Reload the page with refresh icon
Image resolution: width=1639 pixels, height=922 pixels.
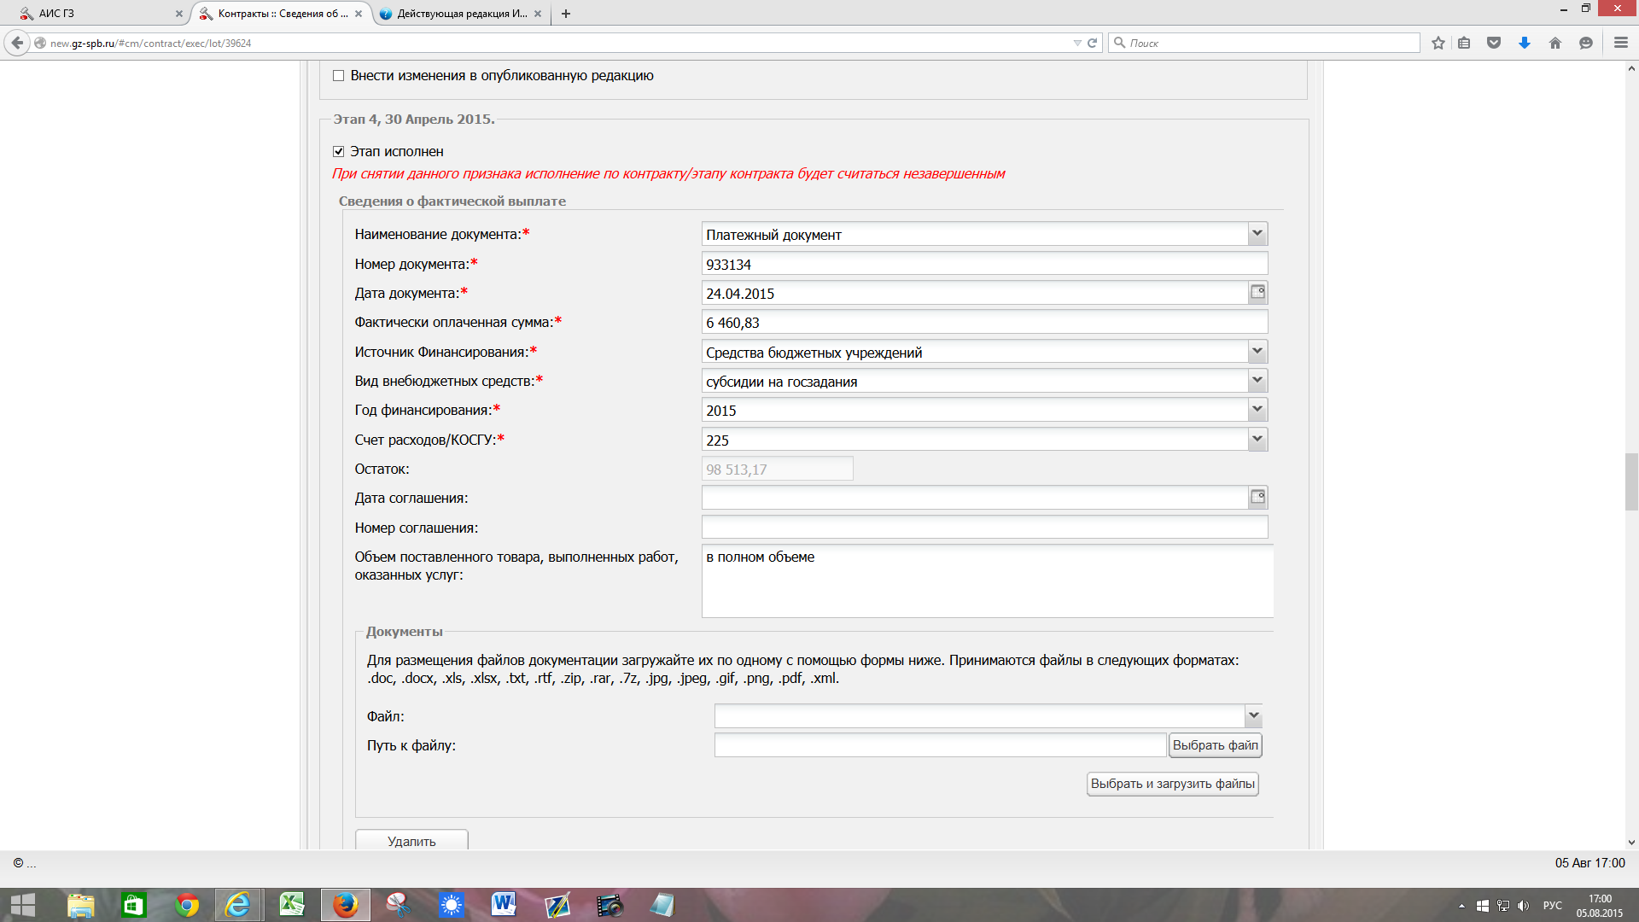point(1092,43)
